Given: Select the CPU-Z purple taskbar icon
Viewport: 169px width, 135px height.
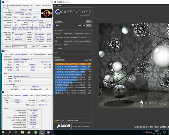Looking at the screenshot, I should [49, 133].
